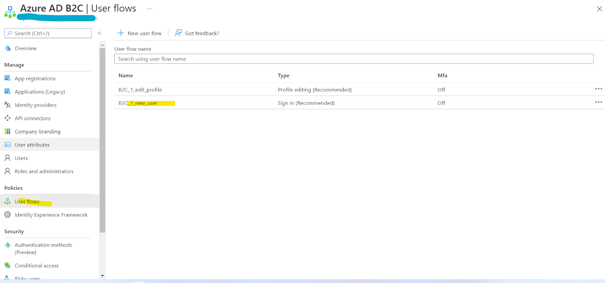
Task: Click the Conditional access shield icon
Action: coord(8,265)
